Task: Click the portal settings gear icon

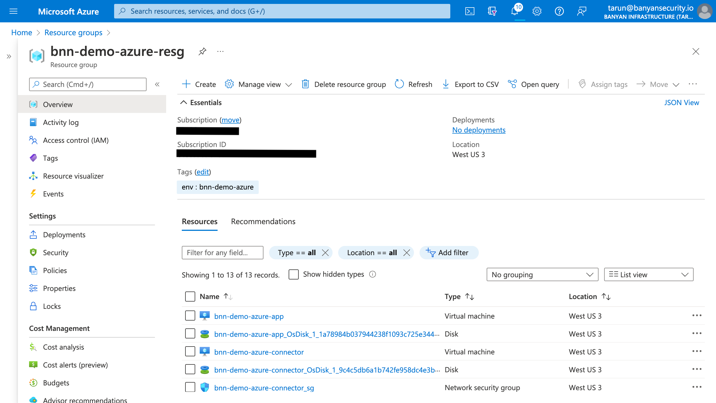Action: [537, 11]
